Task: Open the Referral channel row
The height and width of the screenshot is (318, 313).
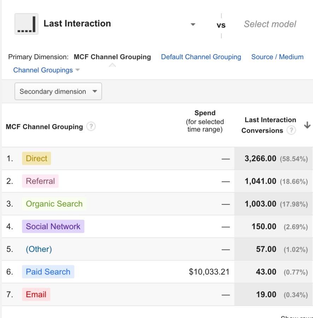Action: pos(40,181)
